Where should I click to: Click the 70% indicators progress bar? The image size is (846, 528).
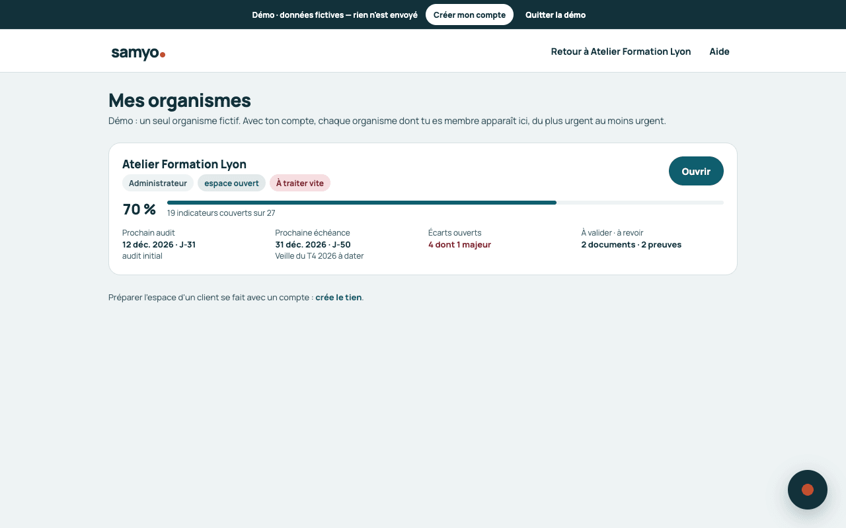445,203
